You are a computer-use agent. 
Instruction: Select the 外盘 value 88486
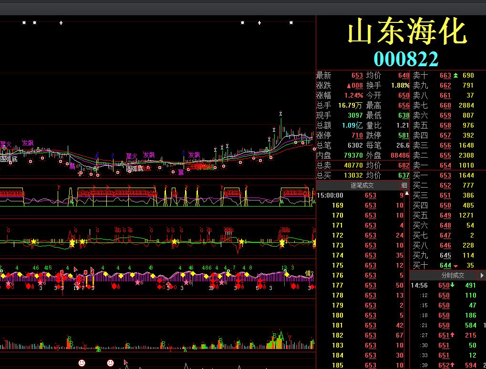[x=400, y=155]
